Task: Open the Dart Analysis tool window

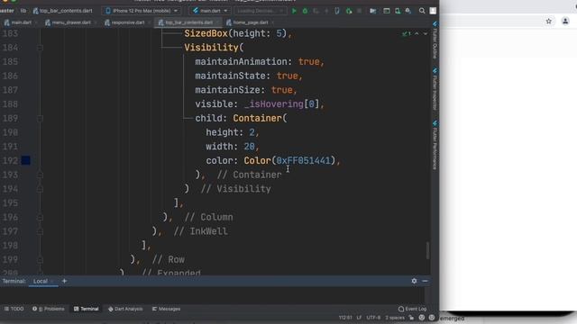Action: tap(125, 309)
